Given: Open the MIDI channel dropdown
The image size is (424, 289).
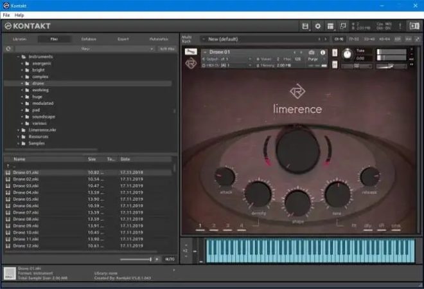Looking at the screenshot, I should click(x=227, y=65).
